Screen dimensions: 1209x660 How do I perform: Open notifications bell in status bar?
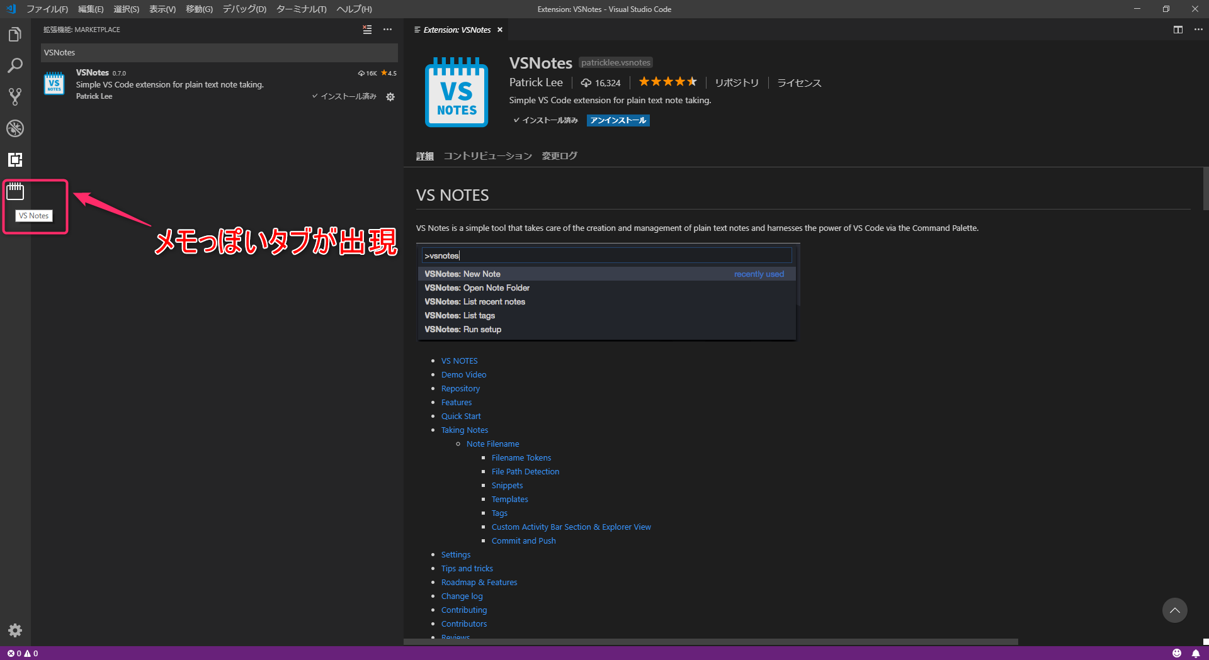click(x=1196, y=653)
